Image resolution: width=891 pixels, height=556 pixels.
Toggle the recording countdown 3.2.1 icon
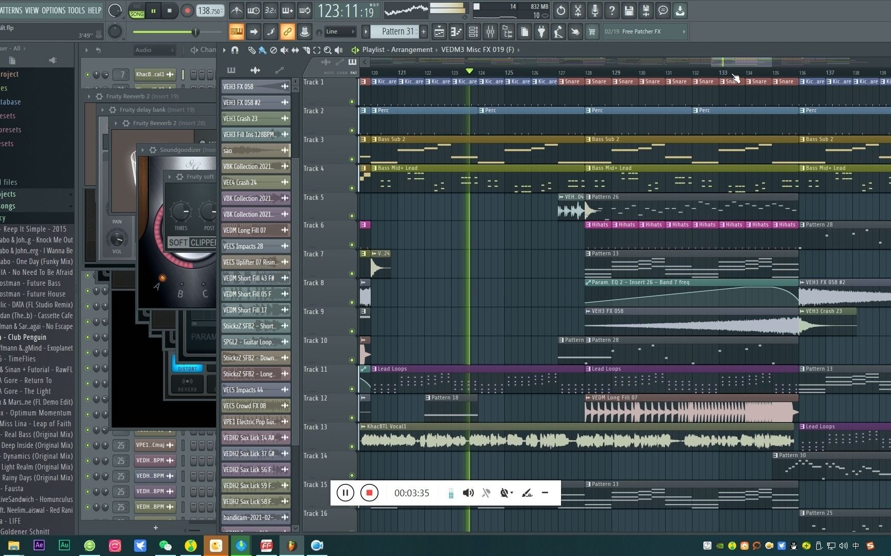point(270,10)
